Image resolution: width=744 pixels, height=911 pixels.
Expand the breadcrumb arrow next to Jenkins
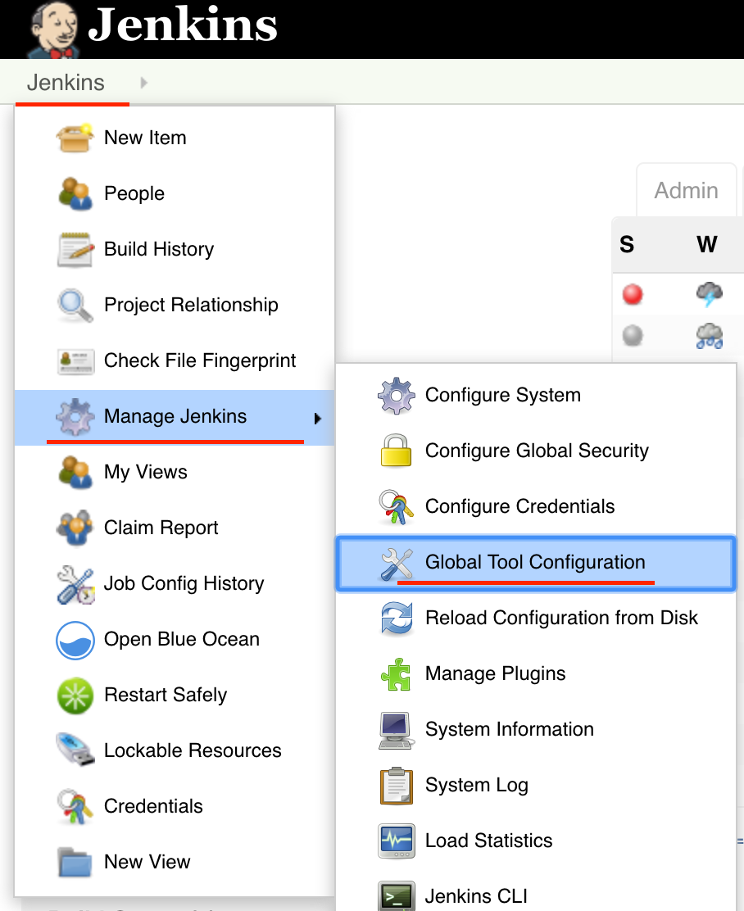pyautogui.click(x=144, y=82)
